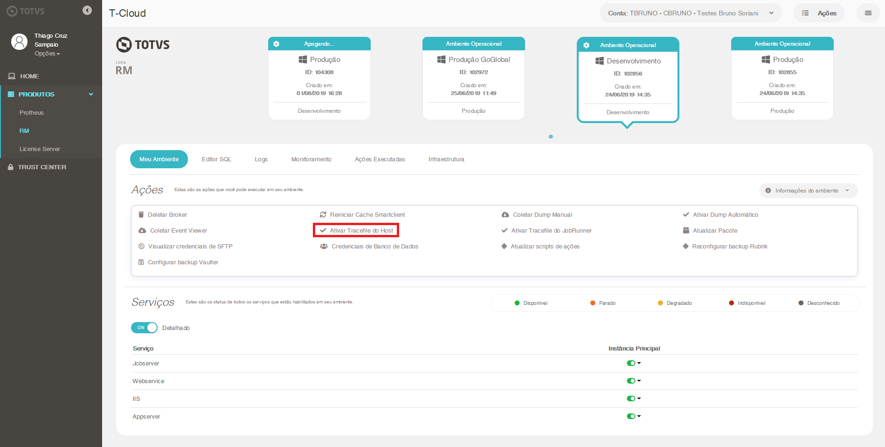Click Credenciais de Banco de Dados
885x447 pixels.
(369, 246)
